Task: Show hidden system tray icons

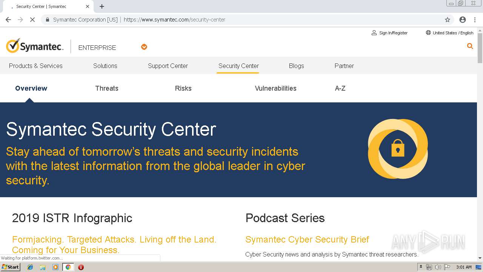Action: [x=421, y=267]
